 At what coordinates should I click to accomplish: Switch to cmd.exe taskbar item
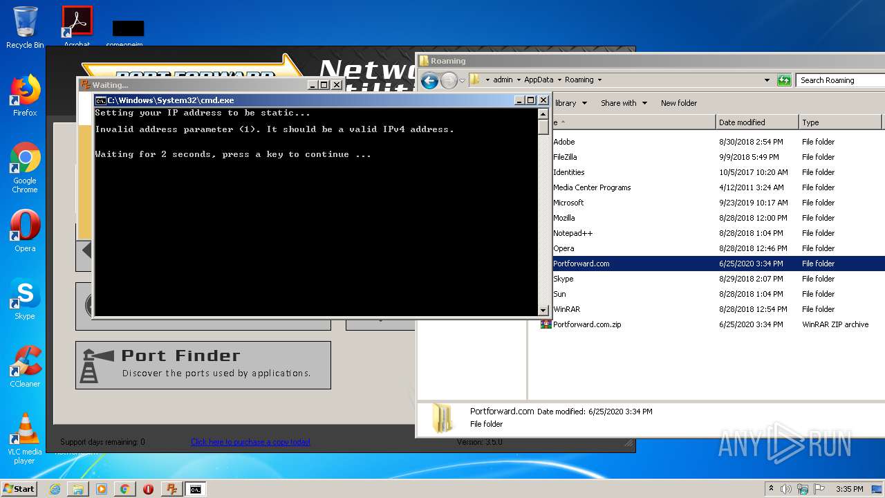click(196, 489)
